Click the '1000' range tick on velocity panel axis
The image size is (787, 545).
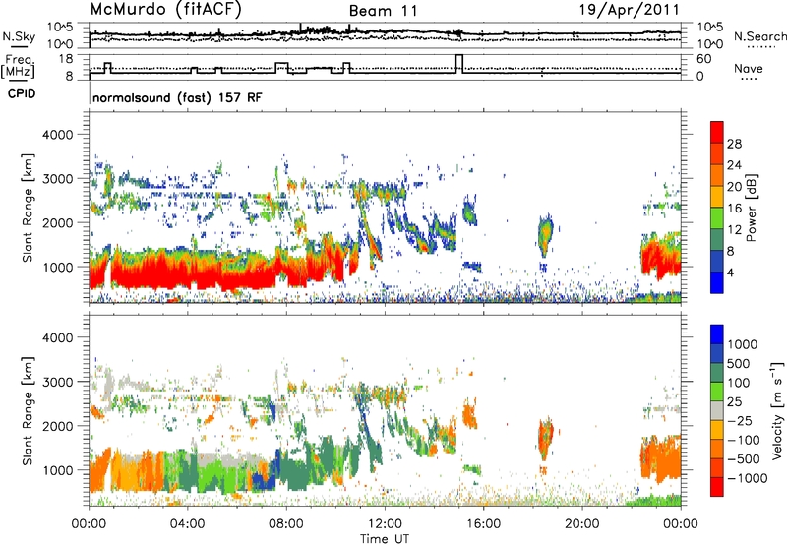[58, 470]
